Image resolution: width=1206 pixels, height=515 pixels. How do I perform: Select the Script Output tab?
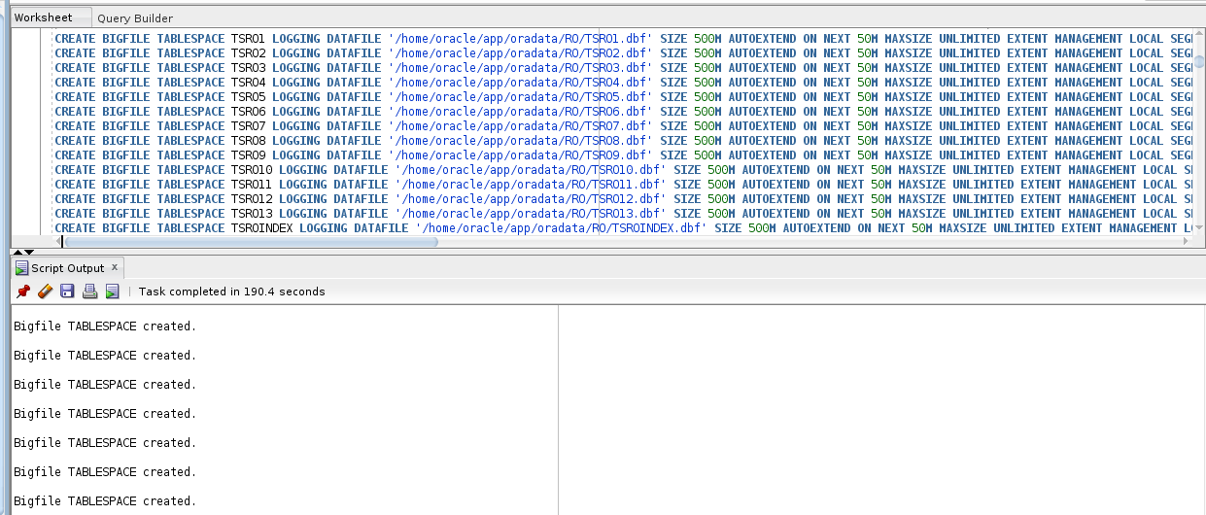(67, 268)
